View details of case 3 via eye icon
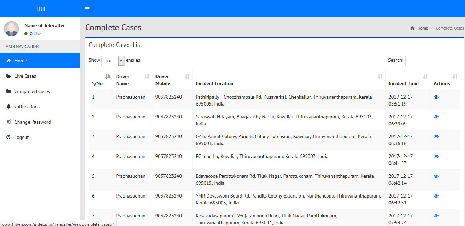The width and height of the screenshot is (465, 226). 436,137
